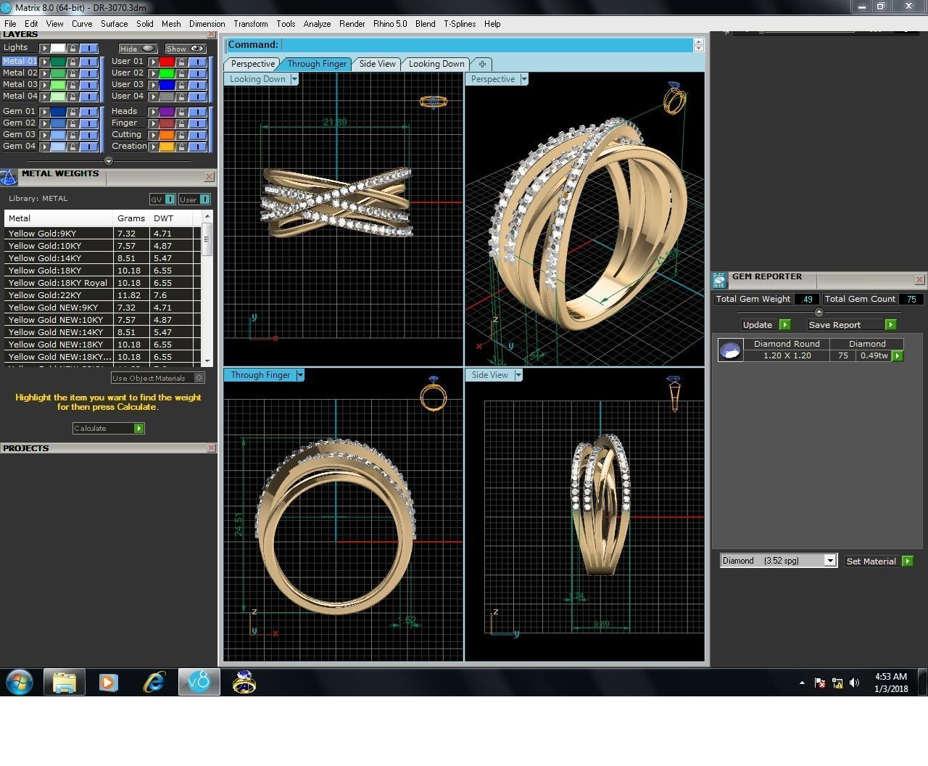Click the lock icon for User 02 layer
Image resolution: width=928 pixels, height=766 pixels.
point(181,73)
